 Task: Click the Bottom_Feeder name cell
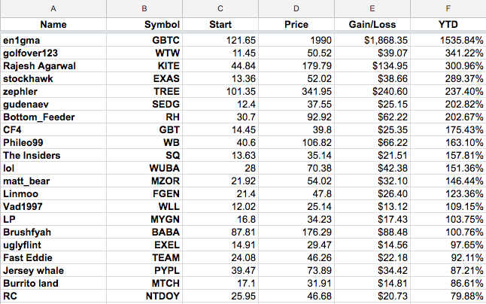53,117
